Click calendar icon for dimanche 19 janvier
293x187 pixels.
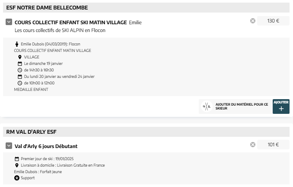pos(20,64)
